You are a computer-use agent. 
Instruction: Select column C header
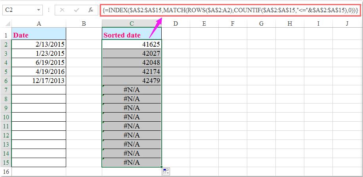(132, 24)
